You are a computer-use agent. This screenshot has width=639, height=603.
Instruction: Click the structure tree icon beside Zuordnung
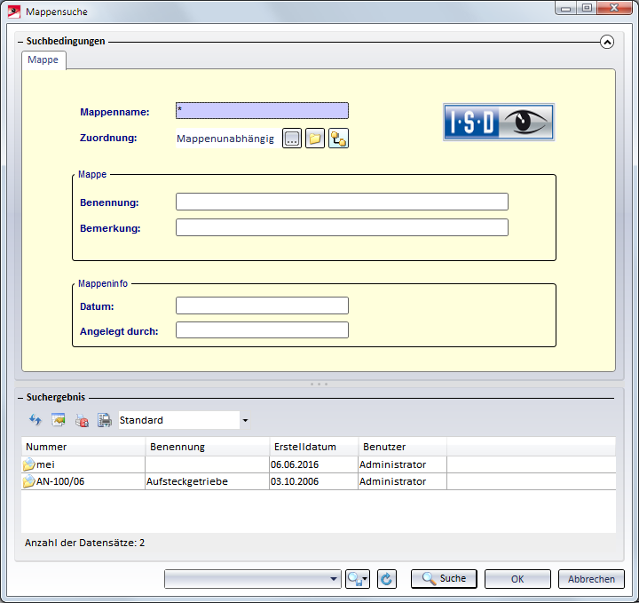(x=338, y=139)
